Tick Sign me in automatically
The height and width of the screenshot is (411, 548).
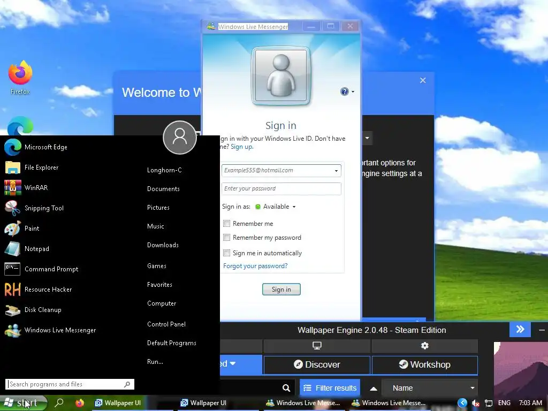pos(226,253)
